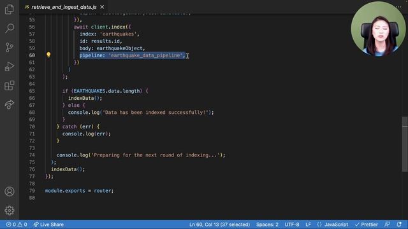Open the Search view in activity bar
Viewport: 408px width, 229px height.
point(10,28)
